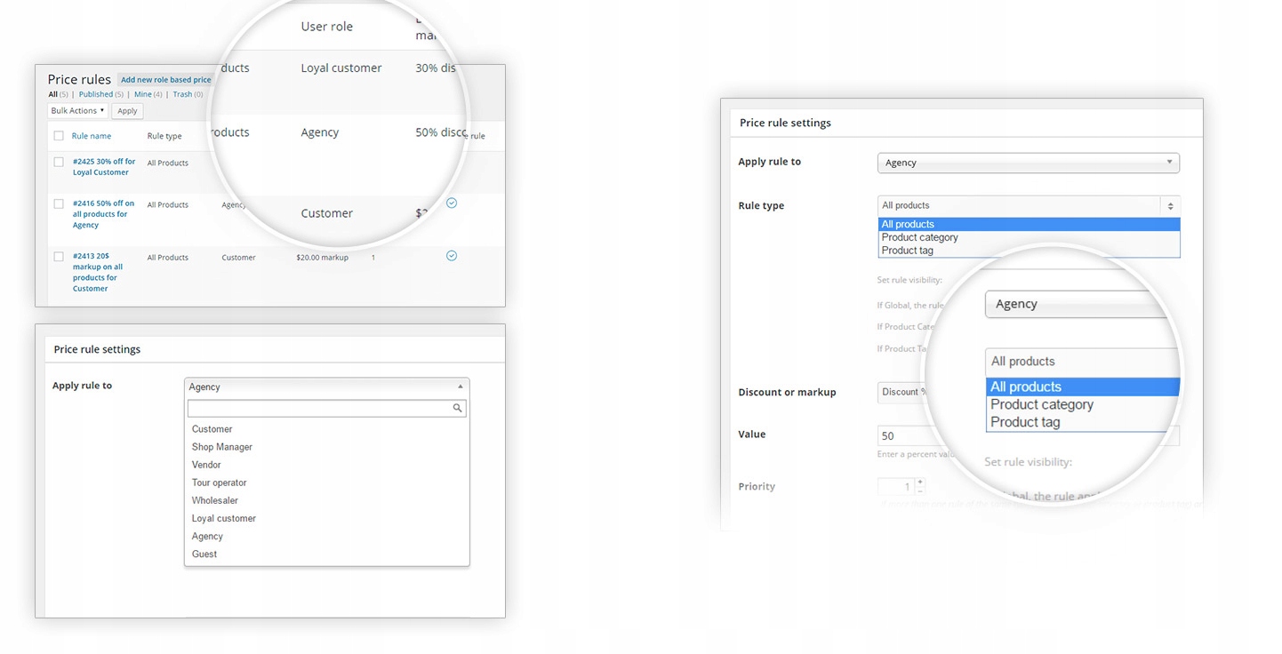Click the Rule type select arrows

point(1170,205)
